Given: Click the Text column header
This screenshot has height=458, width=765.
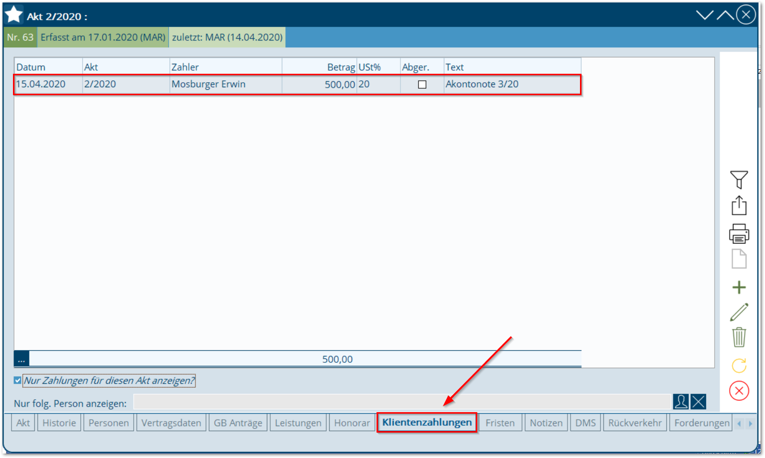Looking at the screenshot, I should tap(512, 67).
